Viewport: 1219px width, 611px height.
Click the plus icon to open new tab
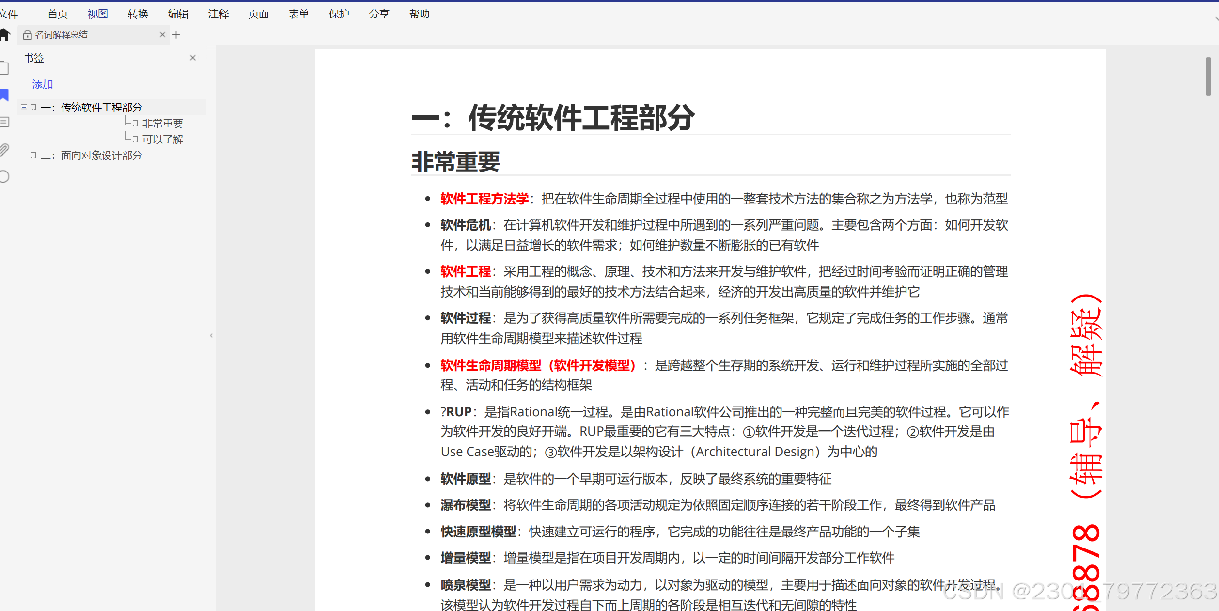pyautogui.click(x=176, y=34)
